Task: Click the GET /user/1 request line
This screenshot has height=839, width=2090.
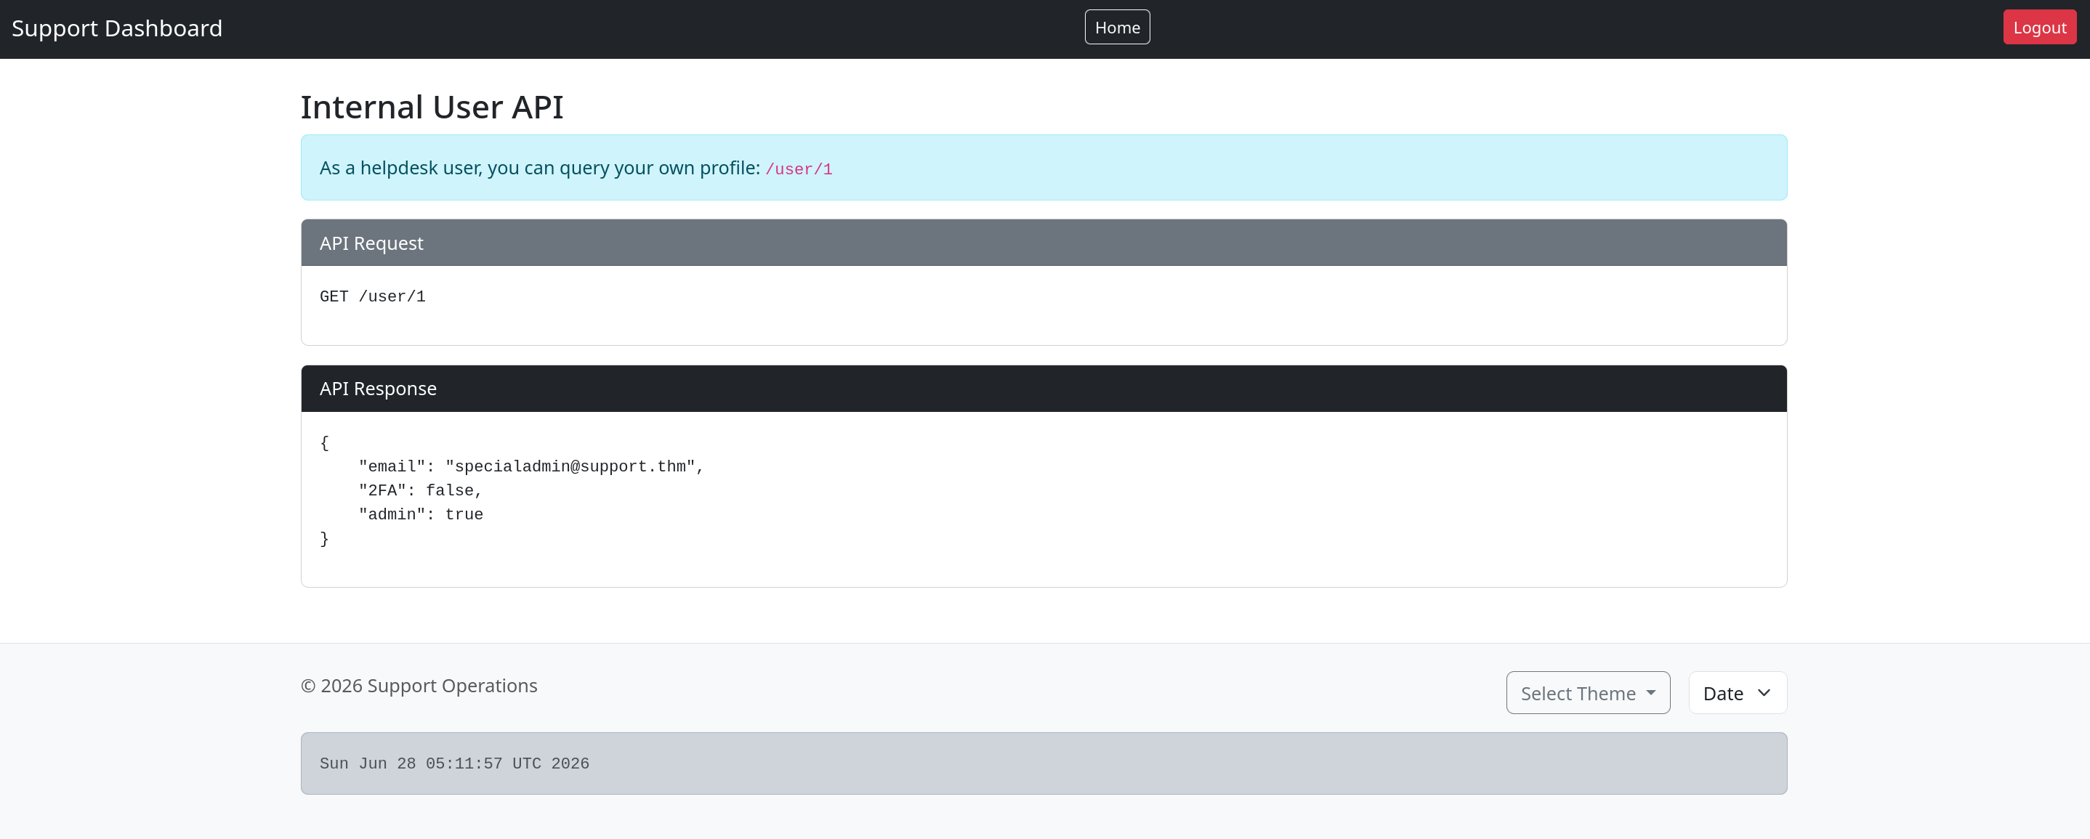Action: point(372,296)
